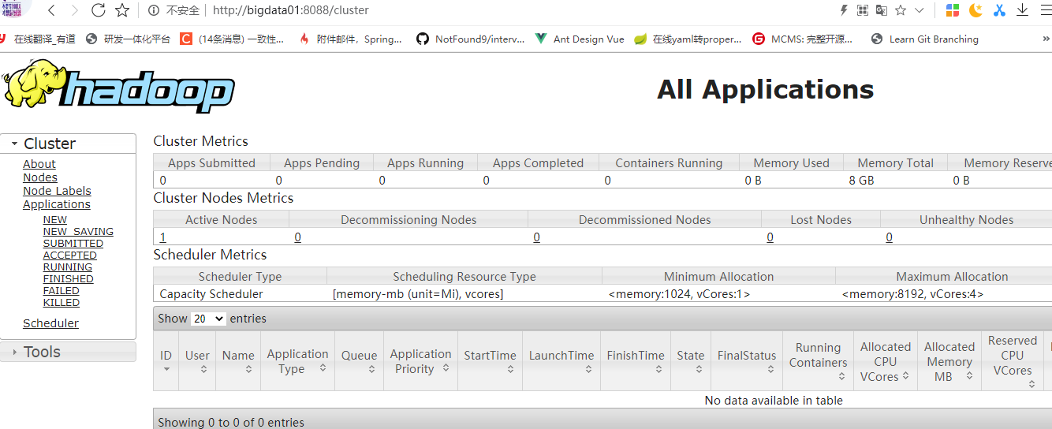Filter applications by SUBMITTED state
1052x429 pixels.
(x=73, y=244)
